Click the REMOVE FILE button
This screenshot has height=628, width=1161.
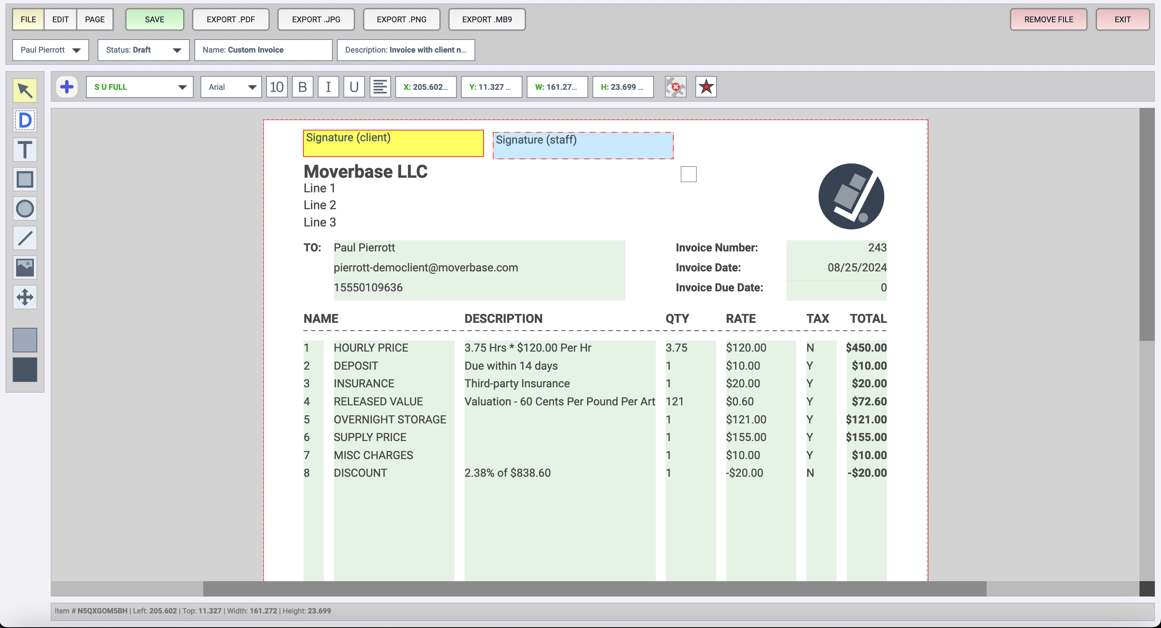[1049, 19]
